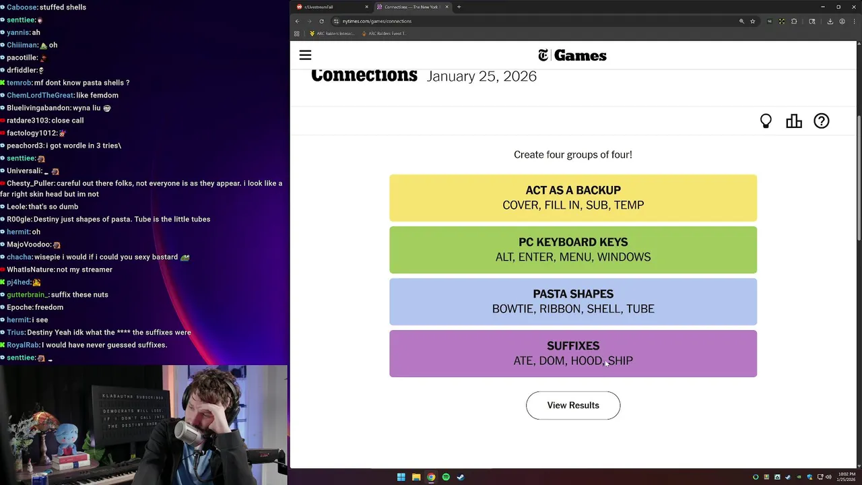
Task: Click the yellow ACT AS A BACKUP group
Action: pyautogui.click(x=573, y=198)
